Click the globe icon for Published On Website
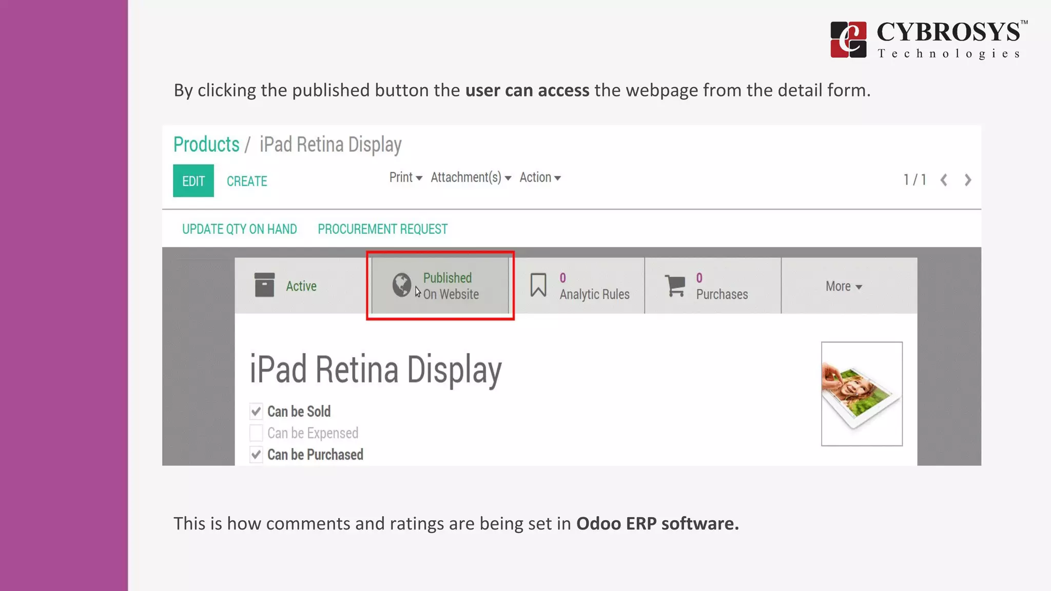This screenshot has width=1051, height=591. tap(402, 285)
